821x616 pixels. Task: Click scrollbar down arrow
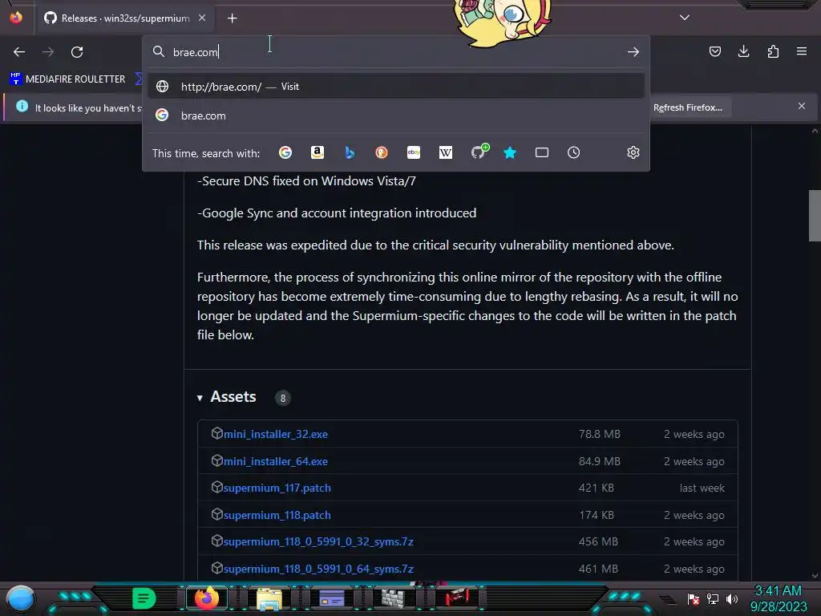(x=815, y=576)
